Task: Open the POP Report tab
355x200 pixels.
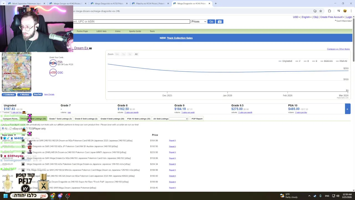Action: click(197, 119)
